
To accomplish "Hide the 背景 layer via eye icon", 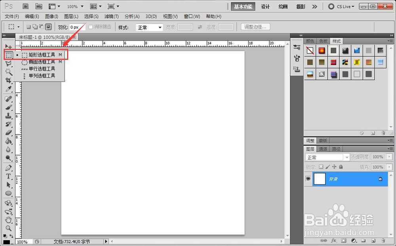I will click(308, 179).
